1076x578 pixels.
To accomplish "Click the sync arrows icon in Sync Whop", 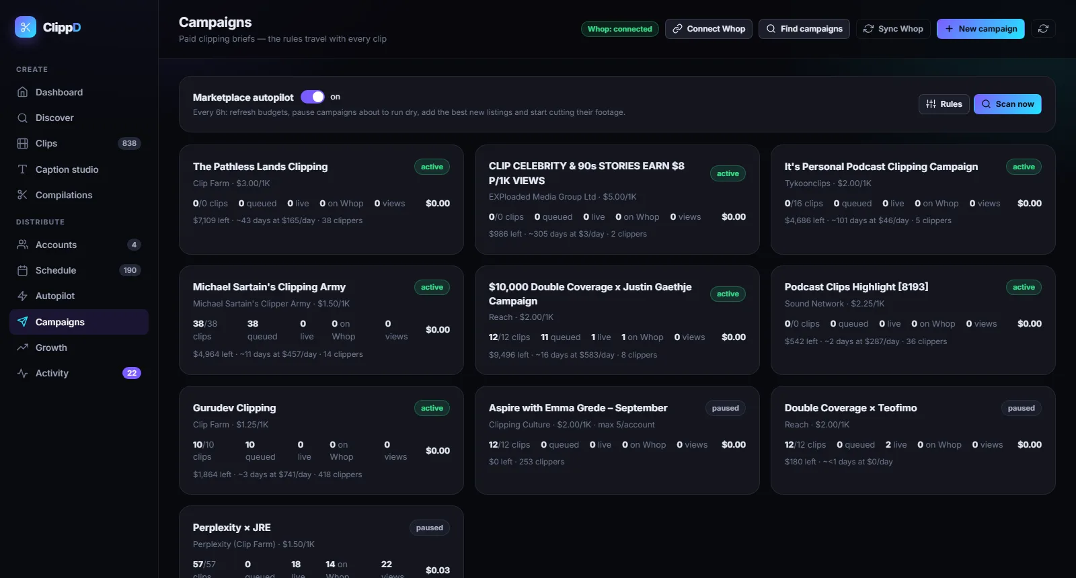I will [869, 29].
